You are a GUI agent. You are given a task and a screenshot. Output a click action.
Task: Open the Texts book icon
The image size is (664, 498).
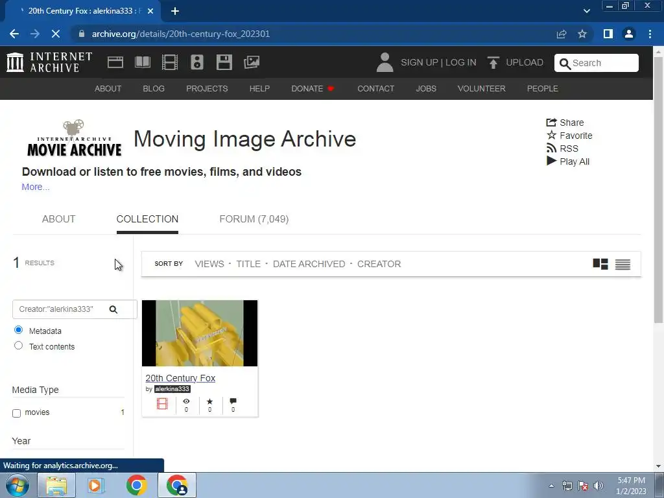point(142,62)
